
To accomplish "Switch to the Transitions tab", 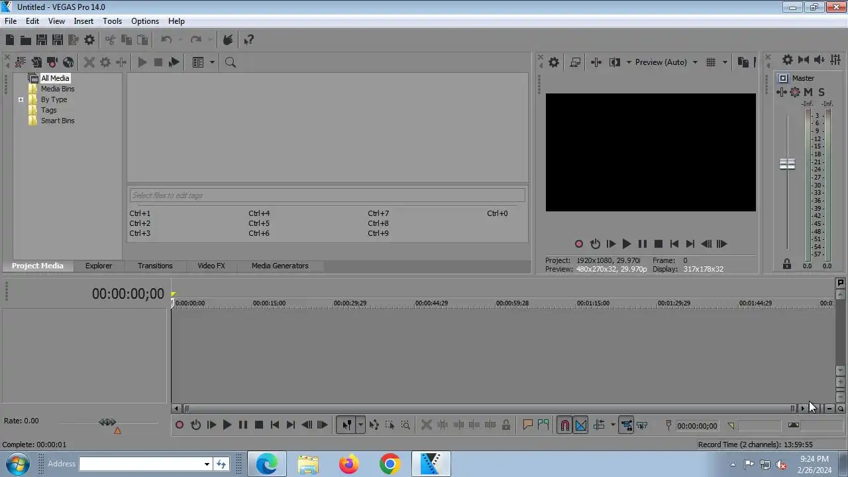I will 155,266.
